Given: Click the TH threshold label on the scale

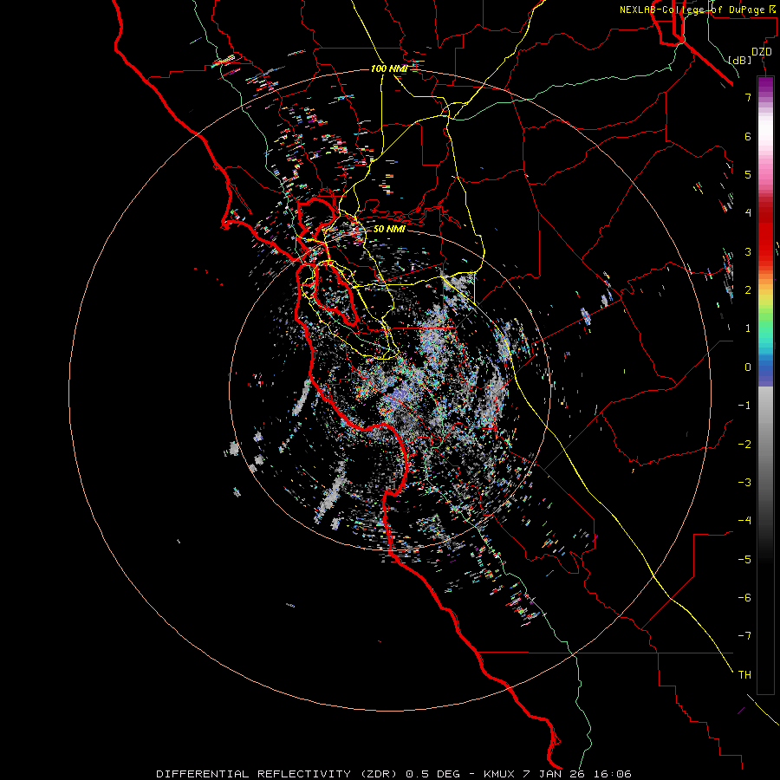Looking at the screenshot, I should click(744, 675).
